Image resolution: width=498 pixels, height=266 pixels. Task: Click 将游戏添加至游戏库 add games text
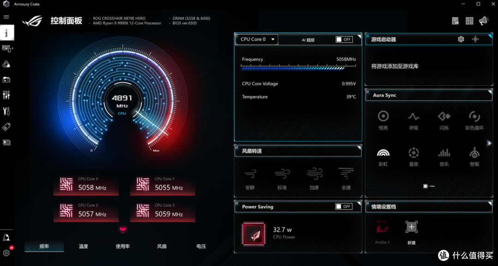click(x=395, y=66)
